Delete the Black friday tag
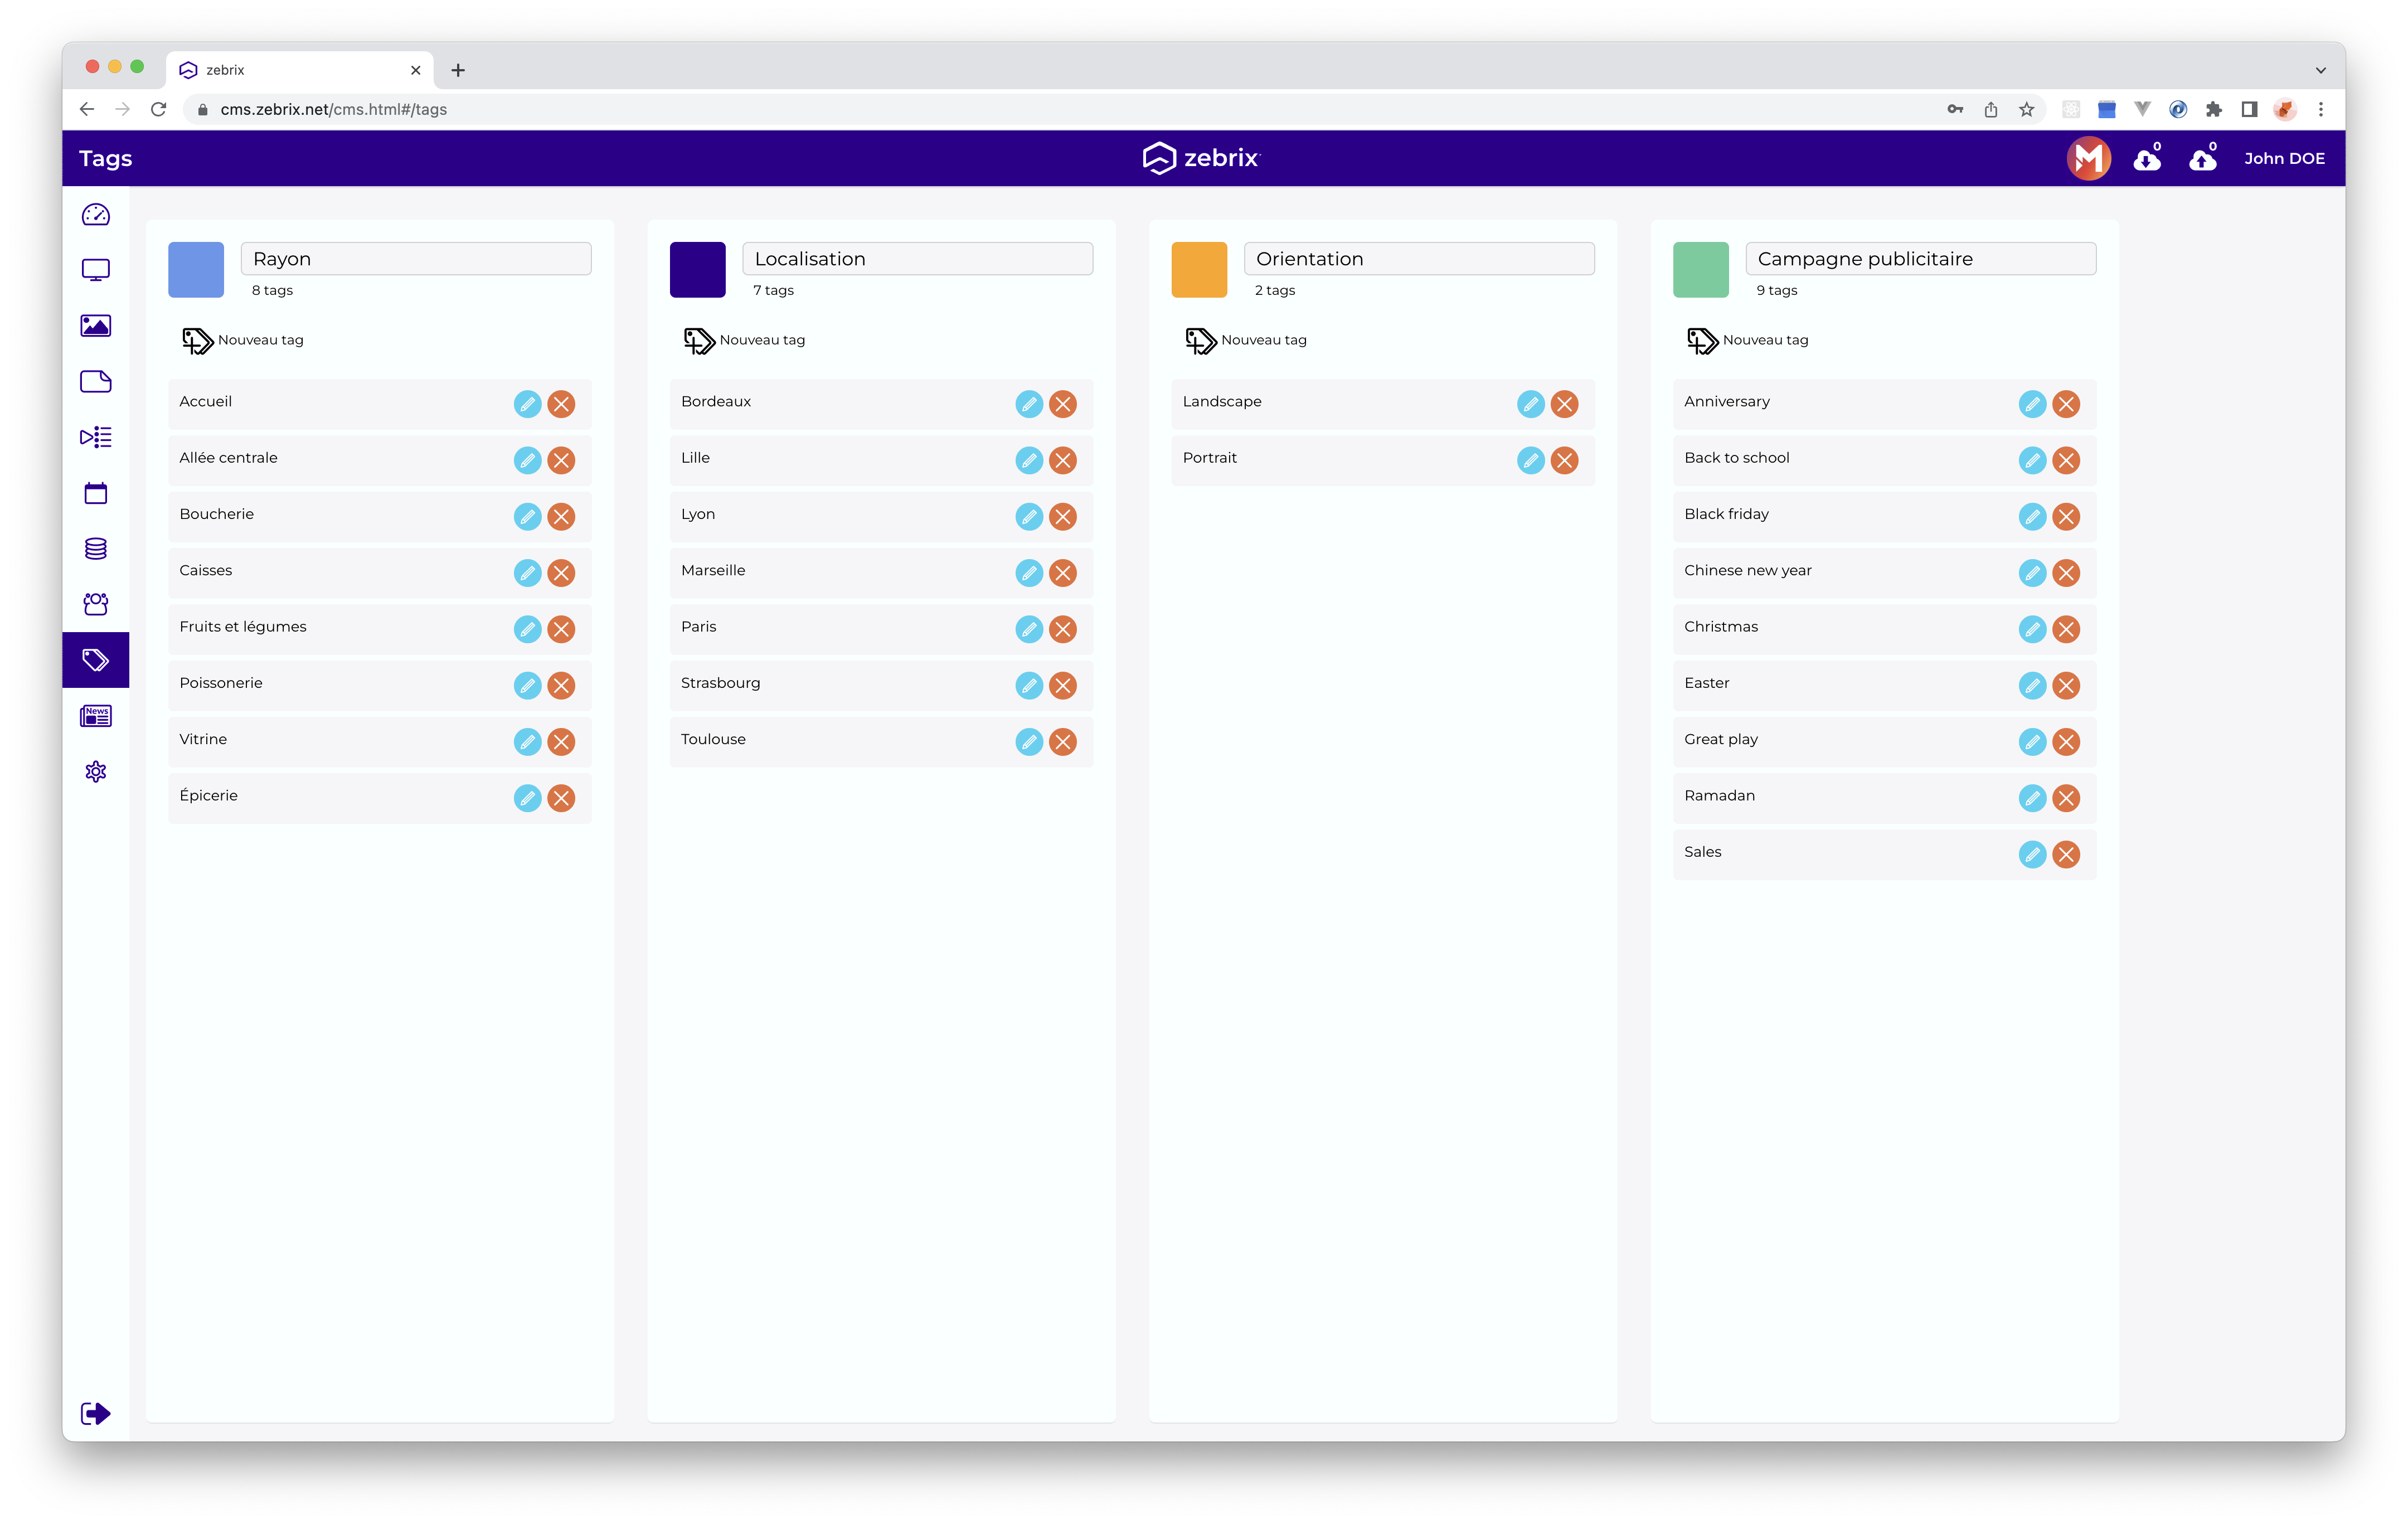This screenshot has height=1524, width=2408. 2066,517
